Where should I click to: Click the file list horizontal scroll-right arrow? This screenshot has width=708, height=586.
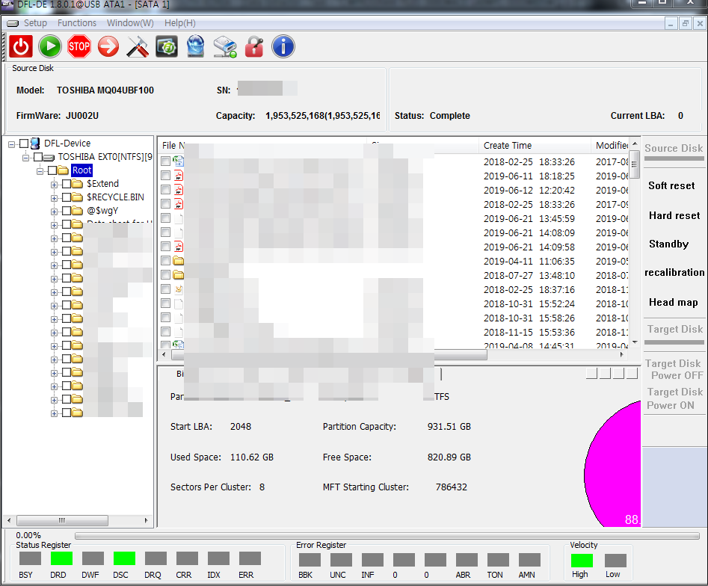622,355
